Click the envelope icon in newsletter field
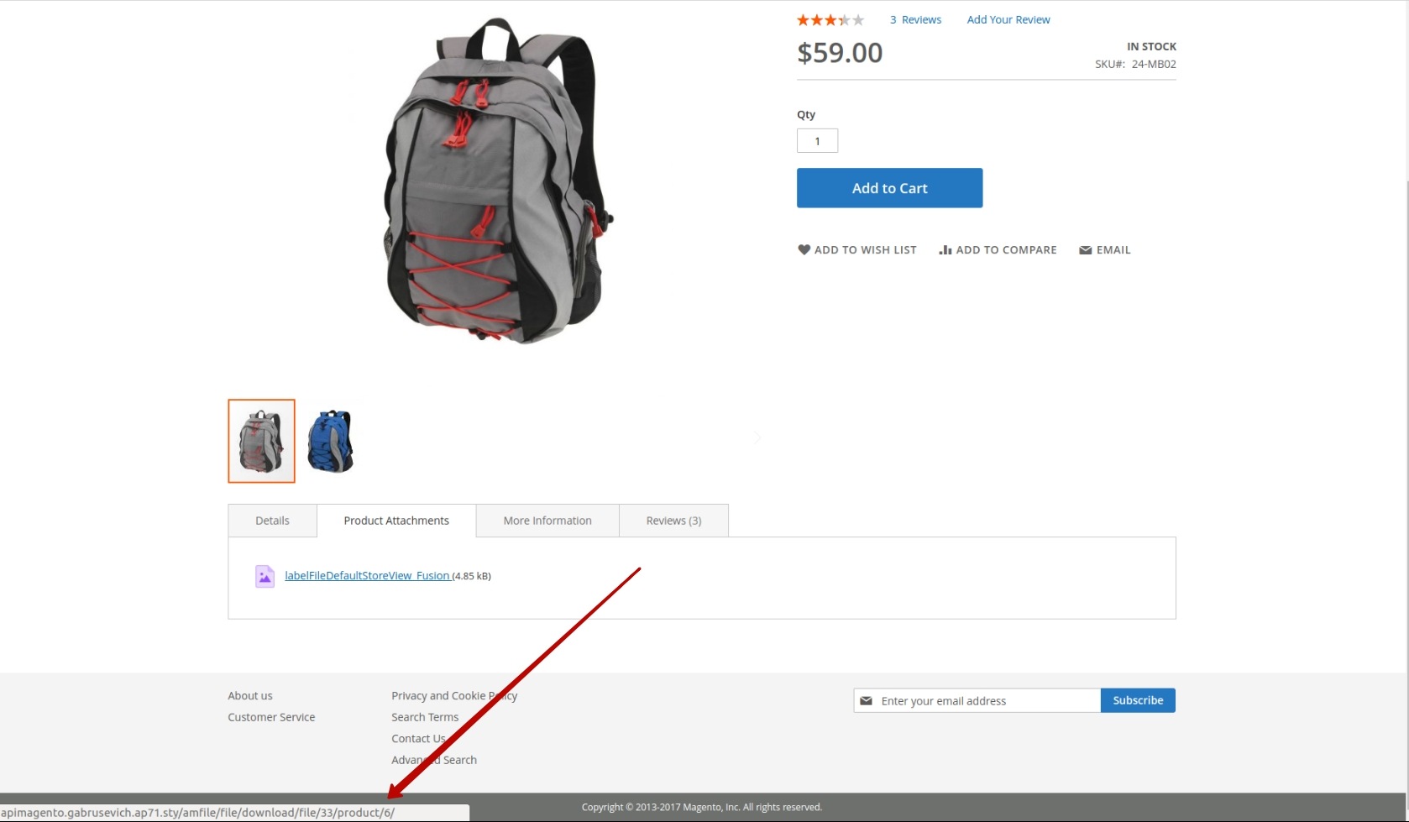The image size is (1409, 822). 867,701
